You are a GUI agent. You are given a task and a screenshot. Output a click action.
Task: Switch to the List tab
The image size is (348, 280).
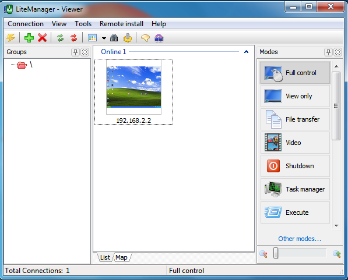click(105, 257)
